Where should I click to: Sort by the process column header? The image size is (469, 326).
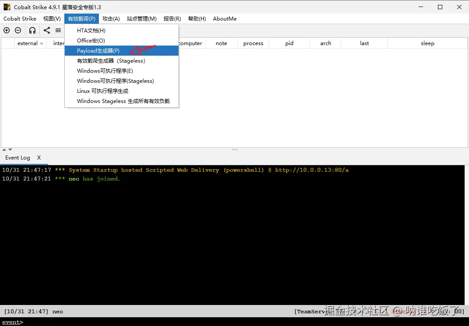(253, 43)
